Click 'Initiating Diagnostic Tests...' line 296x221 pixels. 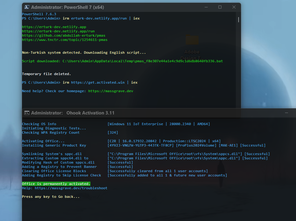(x=54, y=128)
